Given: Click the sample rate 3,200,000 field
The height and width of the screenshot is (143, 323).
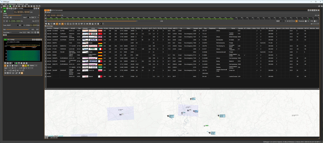Looking at the screenshot, I should [14, 21].
